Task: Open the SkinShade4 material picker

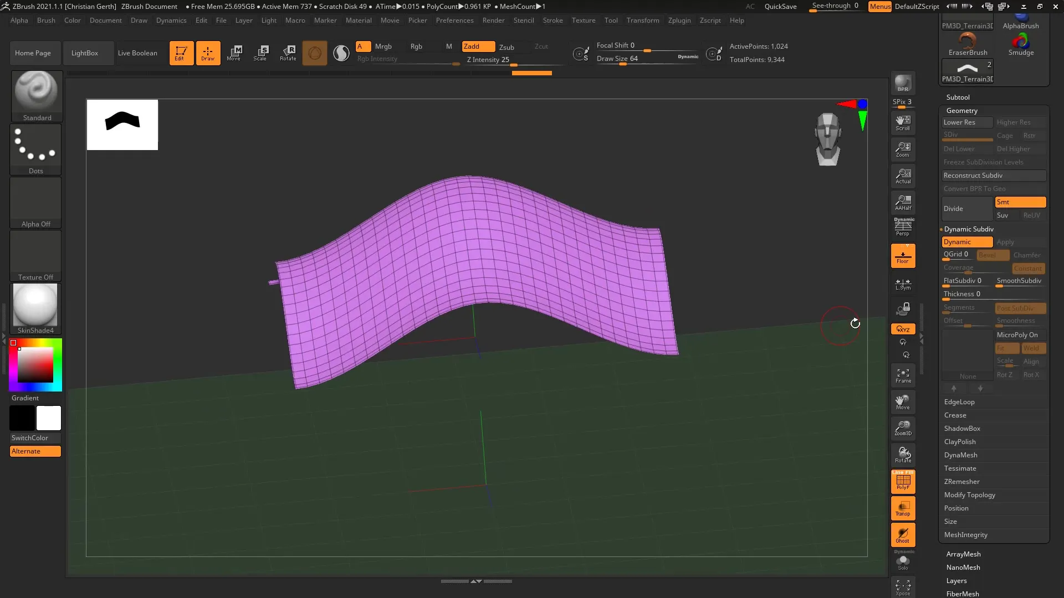Action: (x=36, y=308)
